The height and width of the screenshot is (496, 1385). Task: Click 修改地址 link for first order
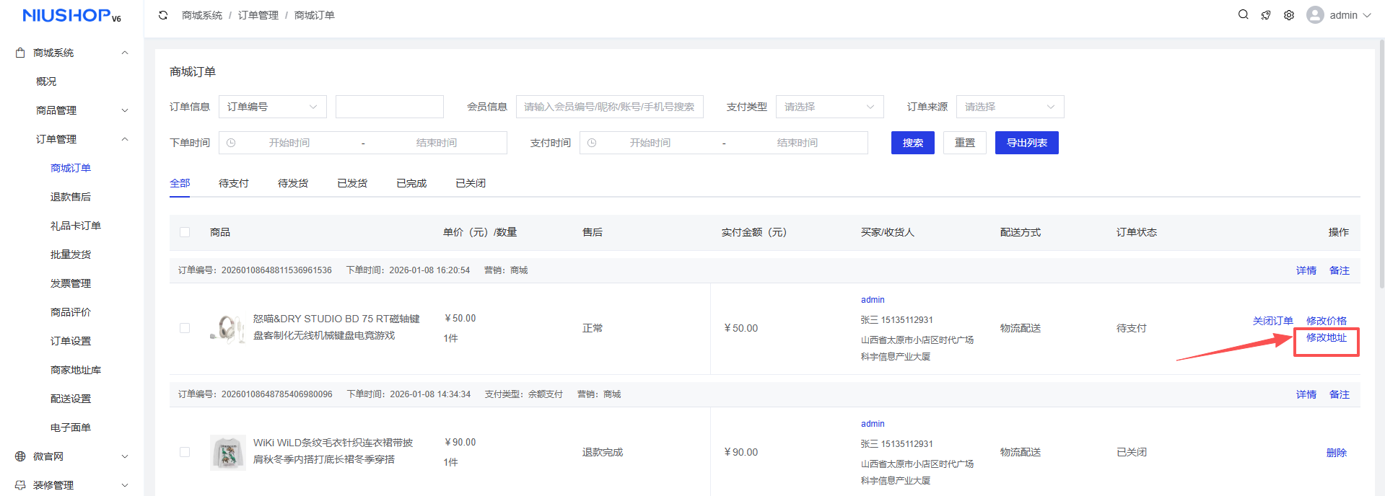click(1326, 337)
